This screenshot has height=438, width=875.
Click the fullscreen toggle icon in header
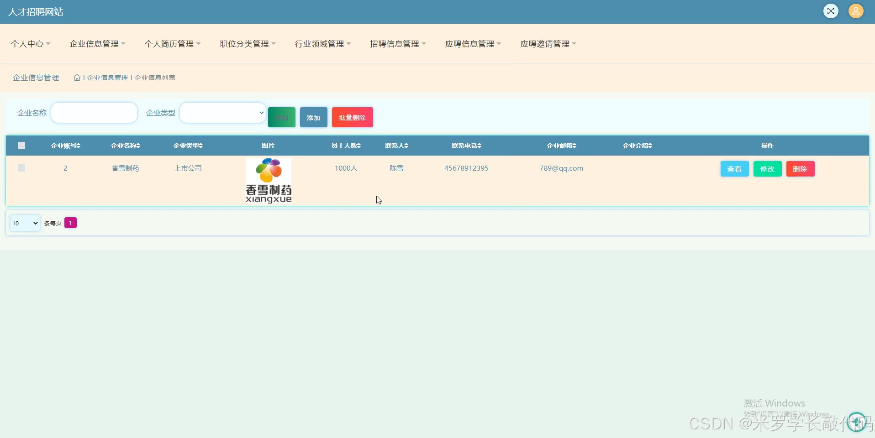831,11
